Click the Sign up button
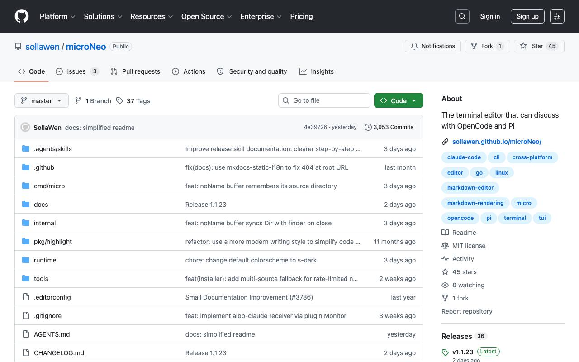The height and width of the screenshot is (362, 579). (x=527, y=16)
